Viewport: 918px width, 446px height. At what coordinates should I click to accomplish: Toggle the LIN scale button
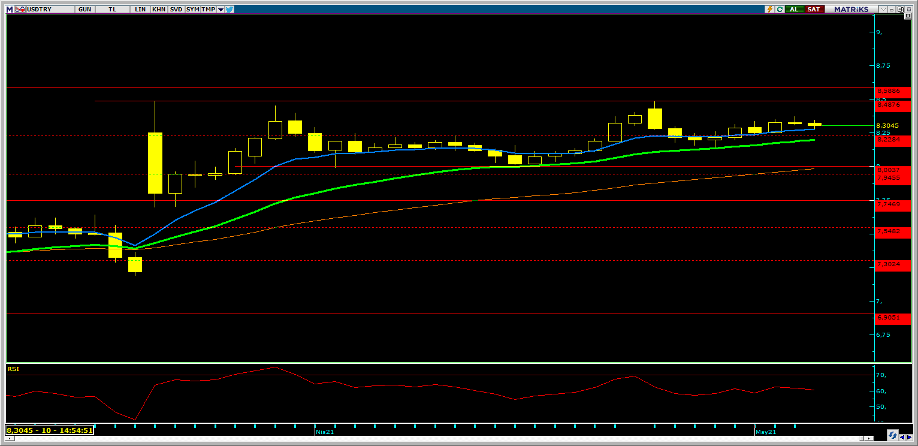[140, 9]
